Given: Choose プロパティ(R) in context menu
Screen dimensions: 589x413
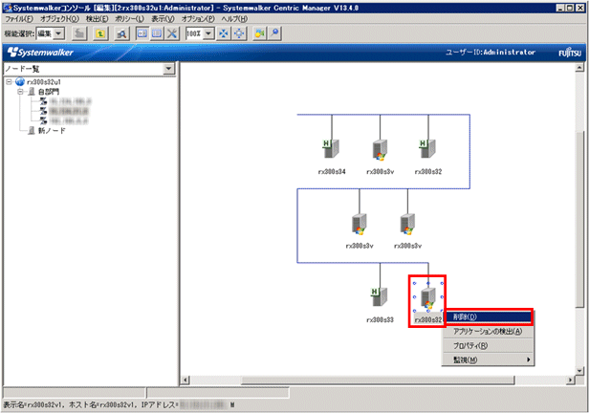Looking at the screenshot, I should point(489,346).
